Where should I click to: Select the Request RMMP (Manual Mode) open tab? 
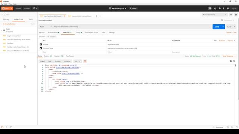(80, 16)
